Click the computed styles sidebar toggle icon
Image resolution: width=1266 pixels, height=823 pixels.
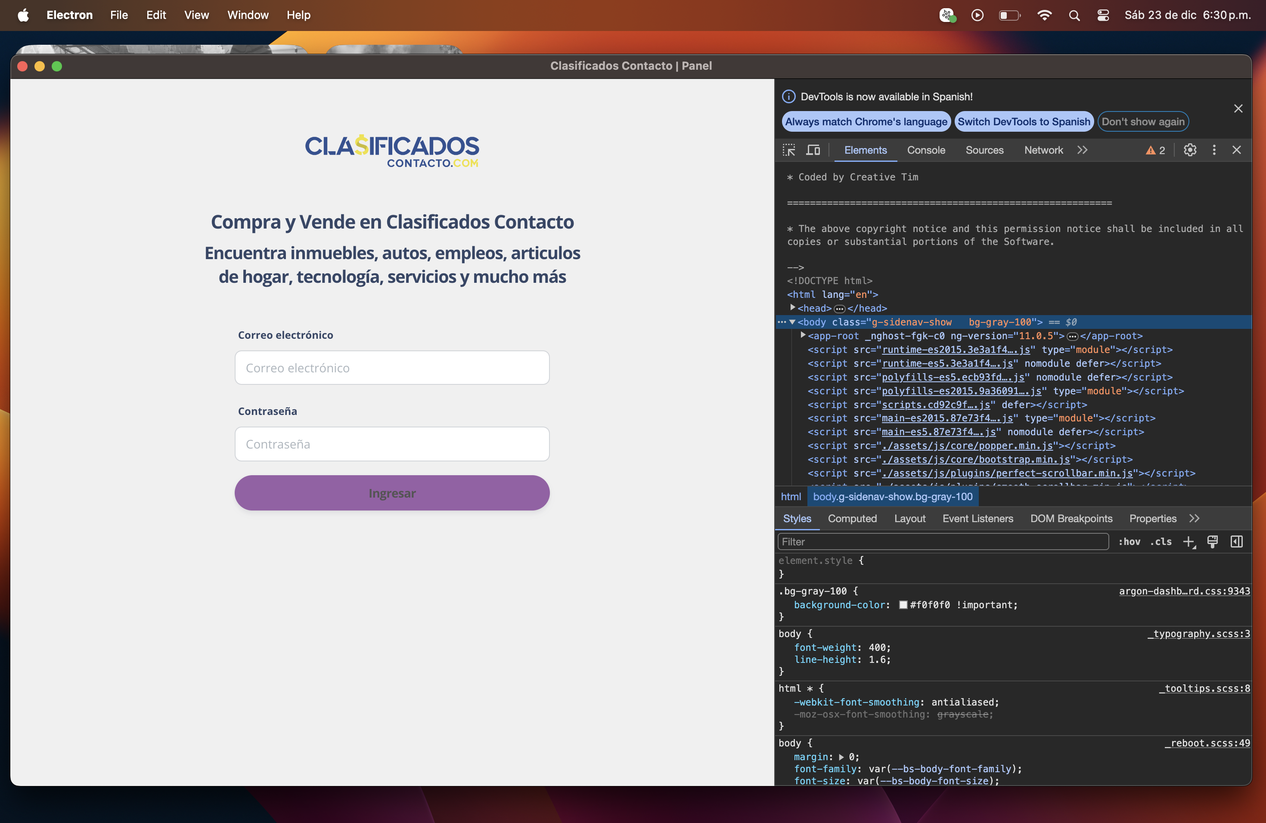click(x=1236, y=542)
